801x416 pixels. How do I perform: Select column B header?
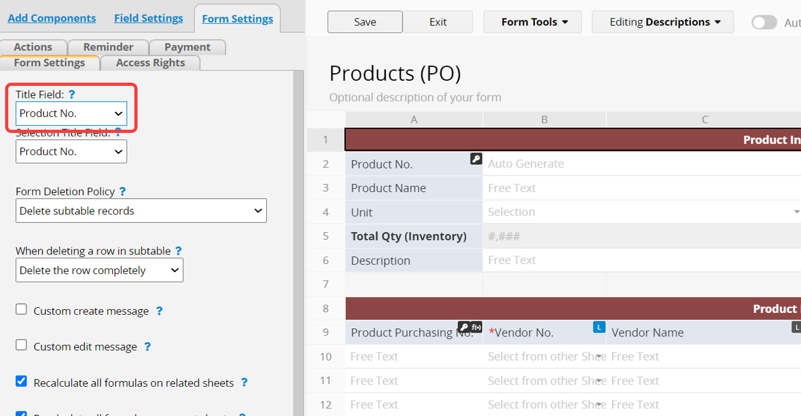tap(544, 120)
